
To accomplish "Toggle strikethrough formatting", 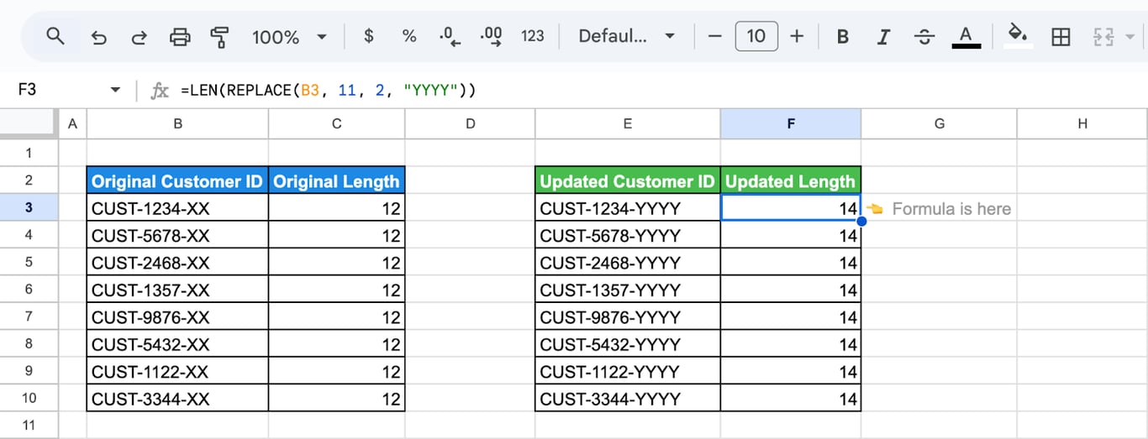I will pos(924,36).
